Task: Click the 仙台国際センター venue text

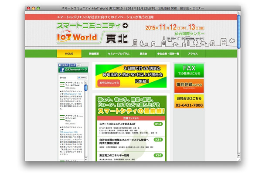Action: tap(190, 33)
